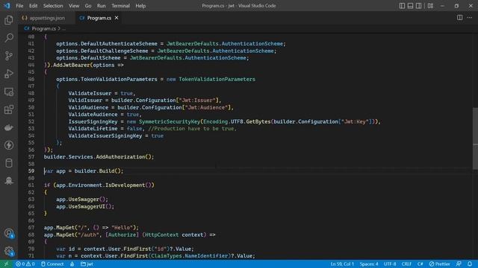478x268 pixels.
Task: Open the Source Control view
Action: [x=9, y=56]
